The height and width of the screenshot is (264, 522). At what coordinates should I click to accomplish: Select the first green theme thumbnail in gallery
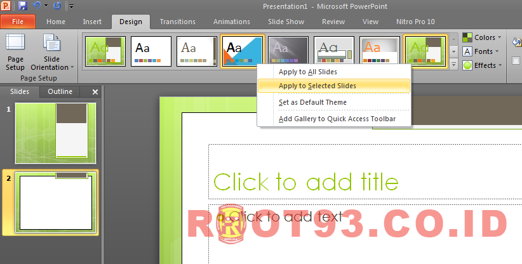coord(105,51)
